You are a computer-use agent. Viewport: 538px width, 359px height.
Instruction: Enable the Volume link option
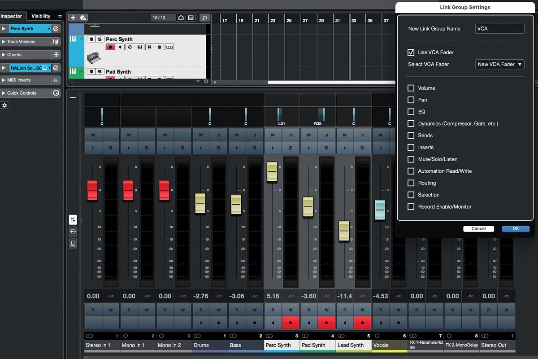[x=411, y=88]
